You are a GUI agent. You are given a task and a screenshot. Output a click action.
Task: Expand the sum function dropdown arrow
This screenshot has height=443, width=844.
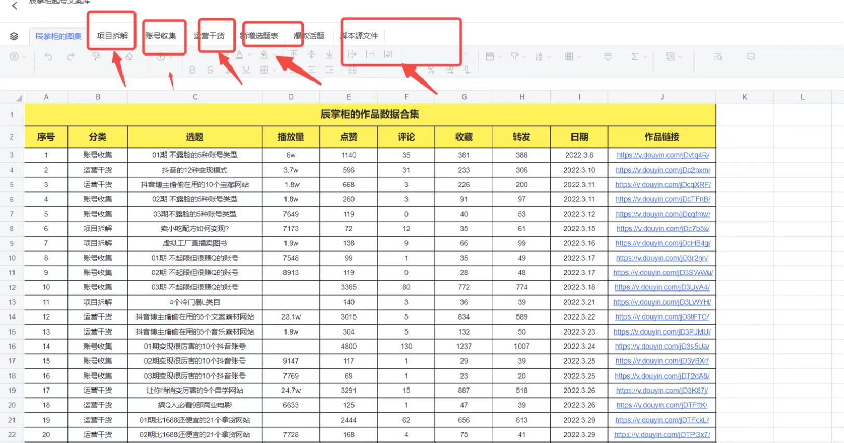tap(645, 57)
